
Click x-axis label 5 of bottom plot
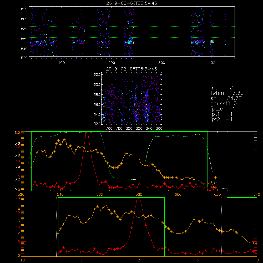tap(198, 260)
